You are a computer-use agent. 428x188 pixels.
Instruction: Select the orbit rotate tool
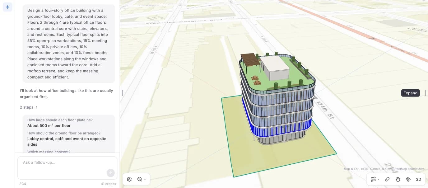(408, 179)
